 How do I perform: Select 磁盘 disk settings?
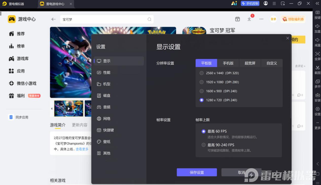pyautogui.click(x=119, y=95)
